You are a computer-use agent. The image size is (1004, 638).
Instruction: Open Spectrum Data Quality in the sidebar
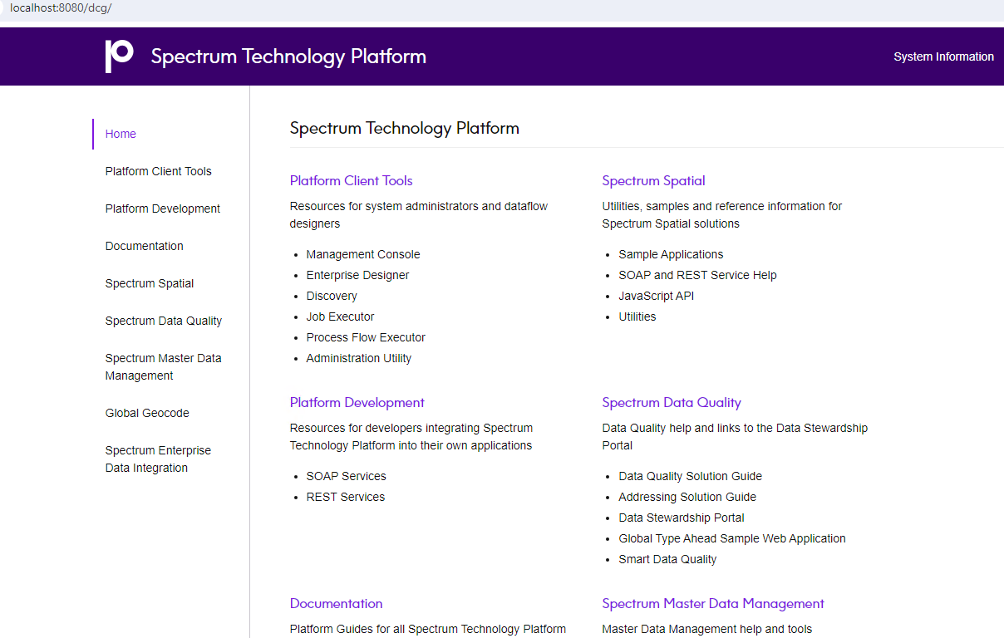coord(163,321)
